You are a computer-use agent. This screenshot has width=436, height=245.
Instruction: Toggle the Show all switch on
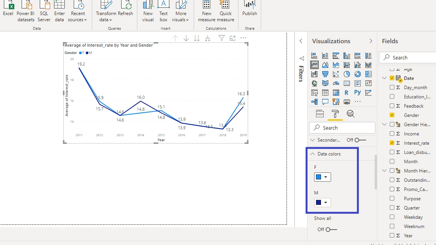331,230
